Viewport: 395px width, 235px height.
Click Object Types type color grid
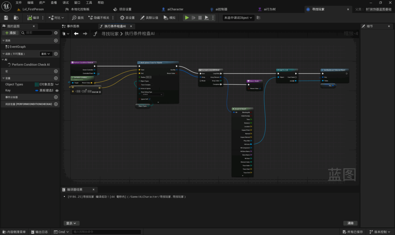point(37,84)
